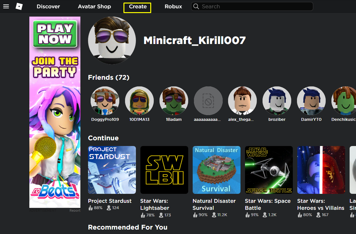Click the RoBeats advertisement logo
The height and width of the screenshot is (234, 356).
tap(55, 191)
